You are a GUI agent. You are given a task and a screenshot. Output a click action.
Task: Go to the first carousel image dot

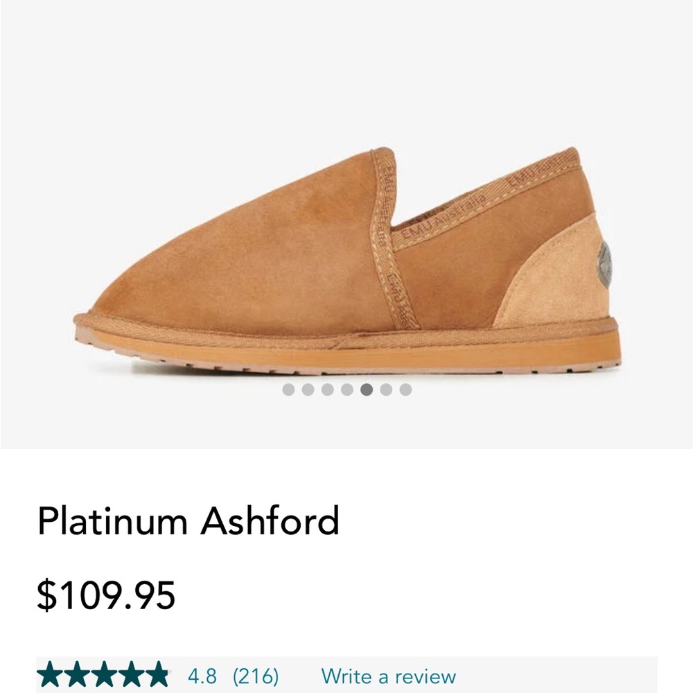click(288, 389)
